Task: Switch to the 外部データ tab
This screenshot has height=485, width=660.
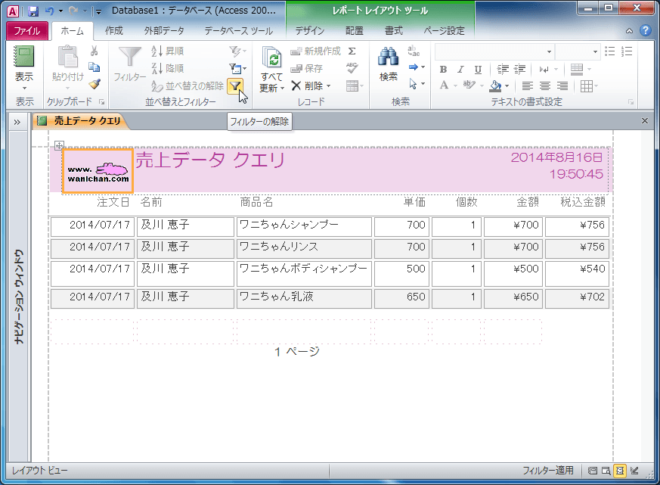Action: pos(164,31)
